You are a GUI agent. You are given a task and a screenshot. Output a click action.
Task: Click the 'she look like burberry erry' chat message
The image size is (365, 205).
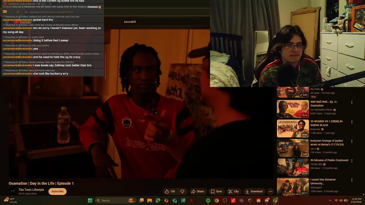point(51,74)
